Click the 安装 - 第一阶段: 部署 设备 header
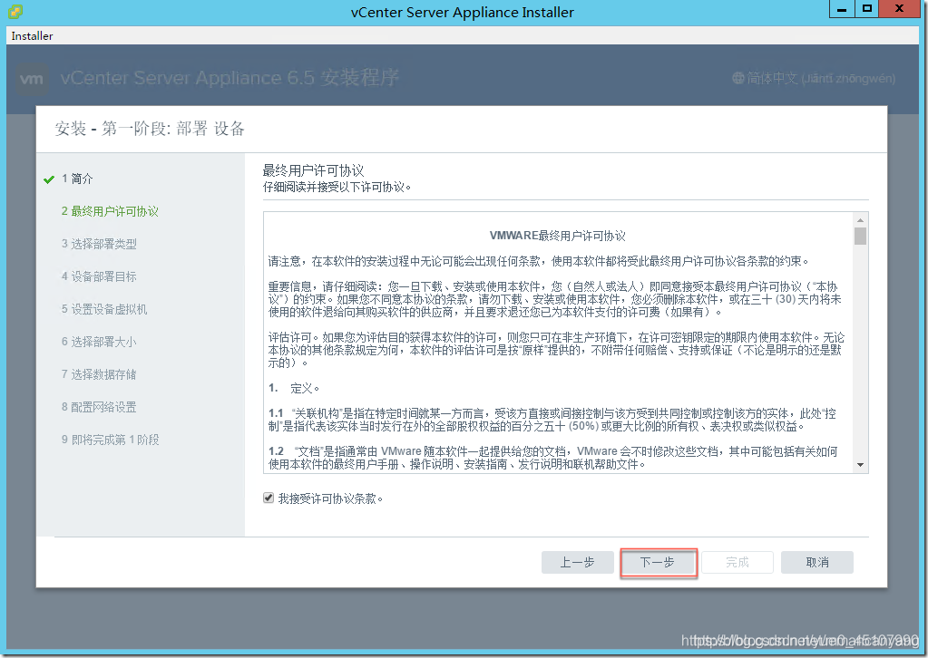928x658 pixels. pyautogui.click(x=150, y=129)
